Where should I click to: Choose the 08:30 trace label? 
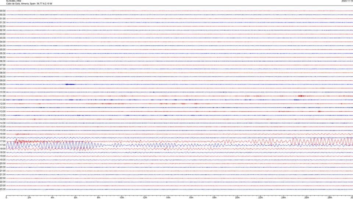tap(3, 77)
